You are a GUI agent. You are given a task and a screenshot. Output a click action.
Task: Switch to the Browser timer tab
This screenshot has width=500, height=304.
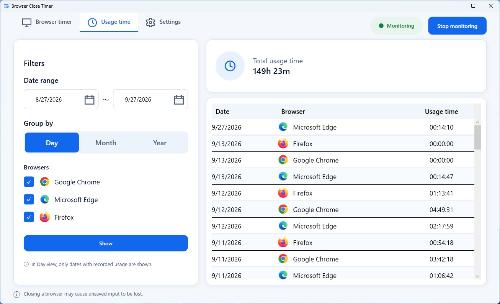tap(47, 22)
